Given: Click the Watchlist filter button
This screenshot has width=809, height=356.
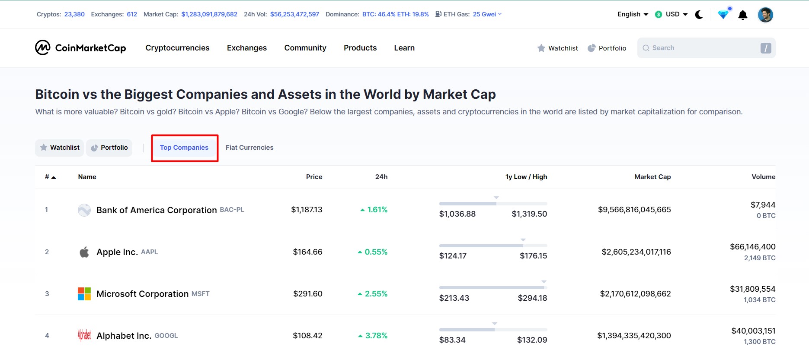Looking at the screenshot, I should pyautogui.click(x=60, y=148).
